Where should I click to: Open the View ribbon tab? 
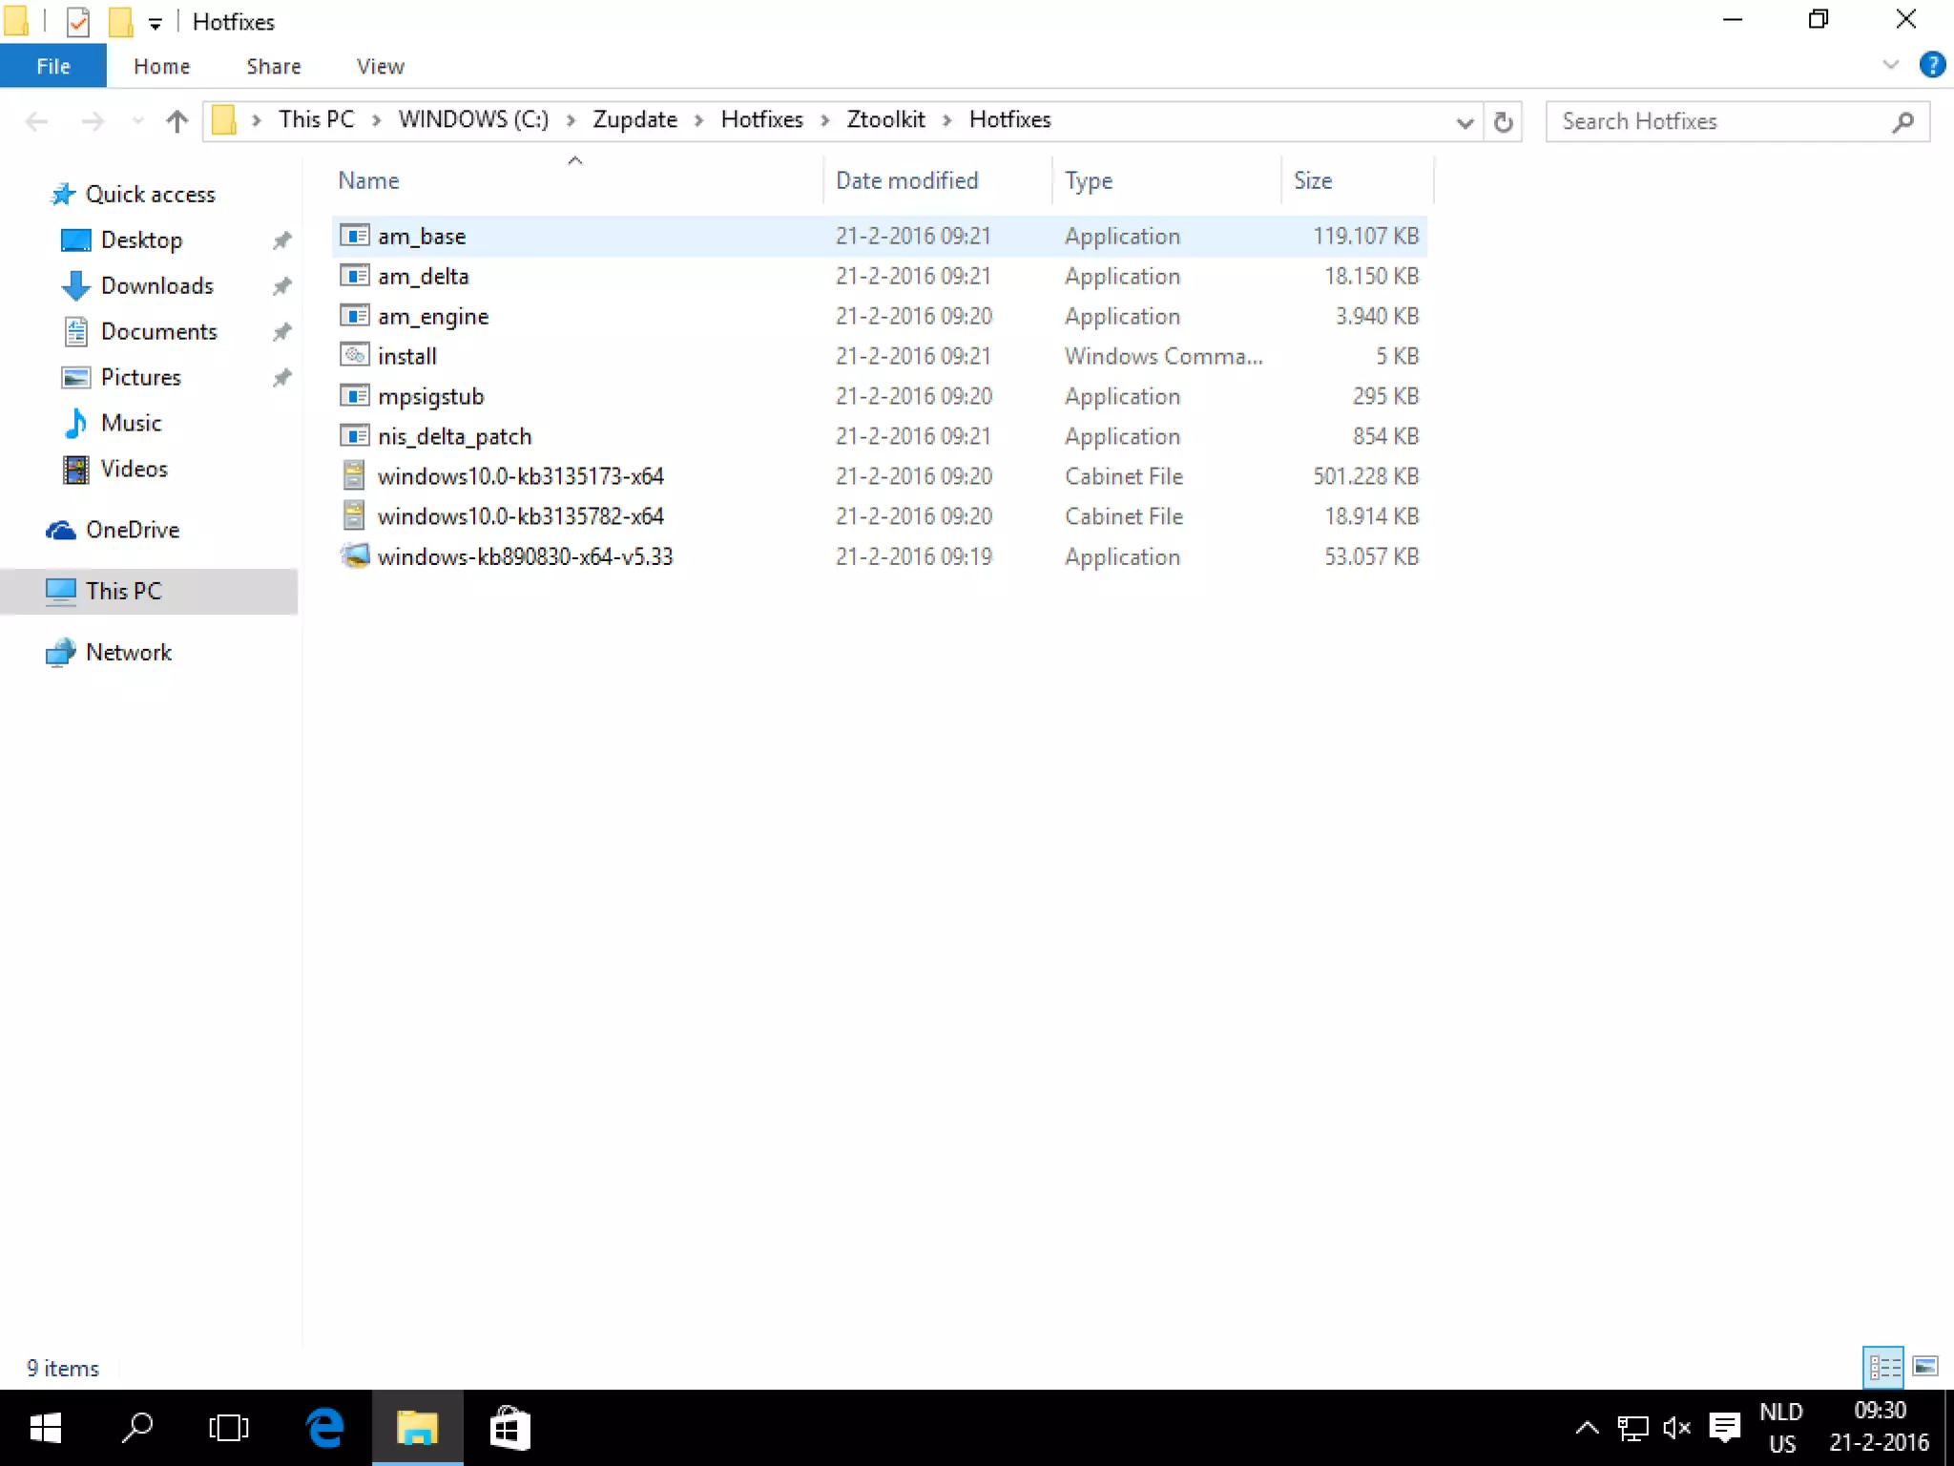click(x=380, y=66)
